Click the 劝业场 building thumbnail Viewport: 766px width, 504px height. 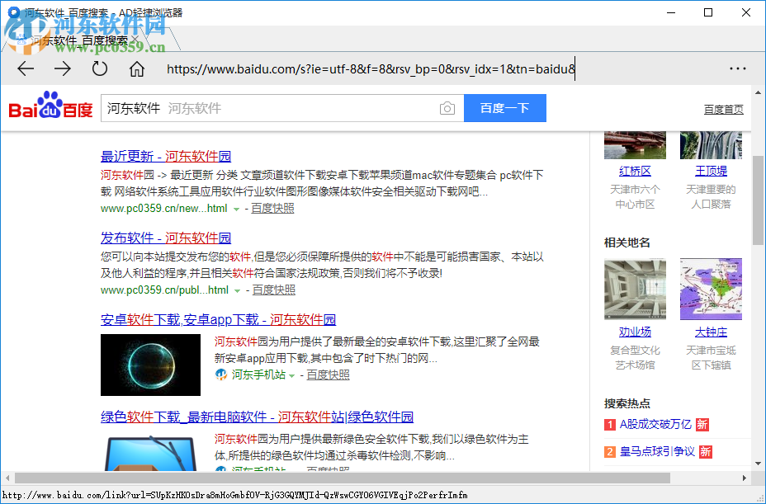pyautogui.click(x=635, y=289)
